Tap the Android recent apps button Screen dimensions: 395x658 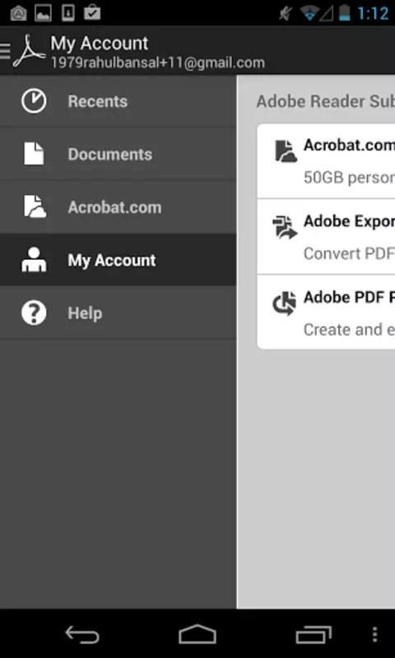[x=314, y=634]
